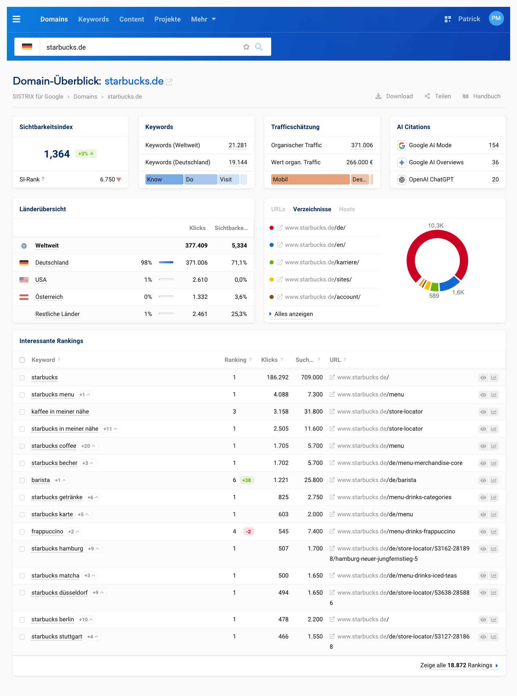Screen dimensions: 517x696
Task: Select all keywords with header checkbox
Action: click(22, 360)
